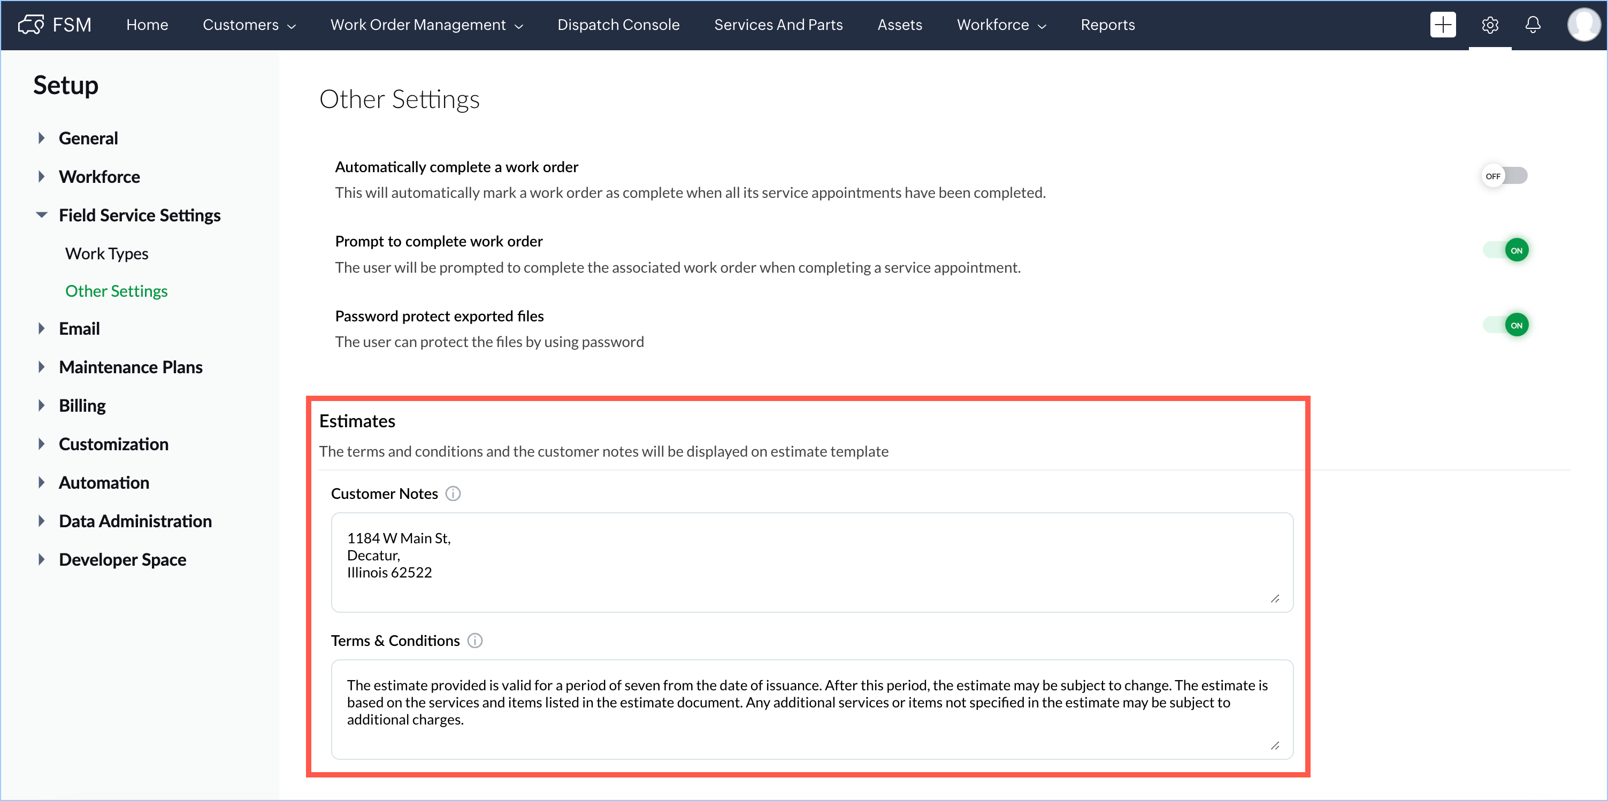Click the Other Settings page title
Viewport: 1608px width, 801px height.
(x=400, y=99)
